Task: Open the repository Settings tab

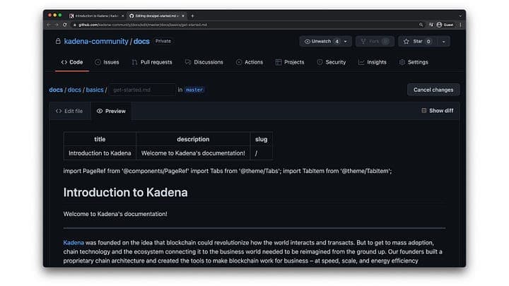Action: point(414,62)
